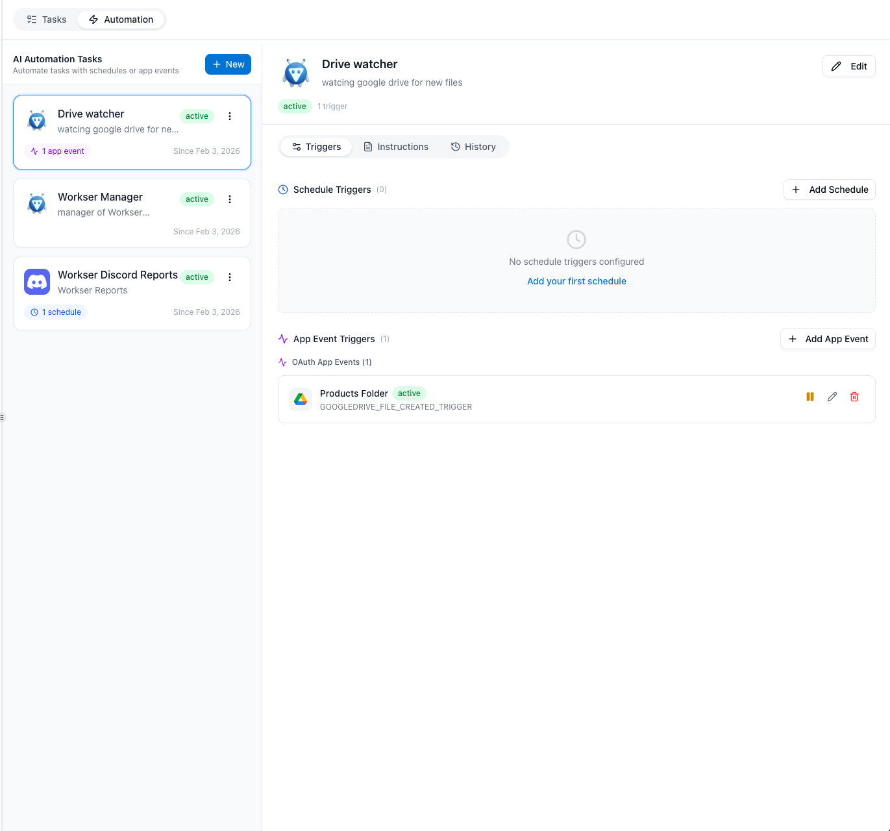Edit the Products Folder trigger pencil icon
The image size is (890, 831).
tap(832, 397)
